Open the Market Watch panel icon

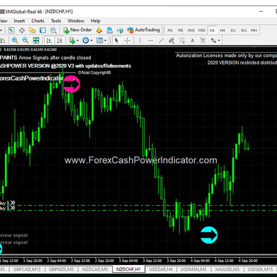click(x=11, y=30)
